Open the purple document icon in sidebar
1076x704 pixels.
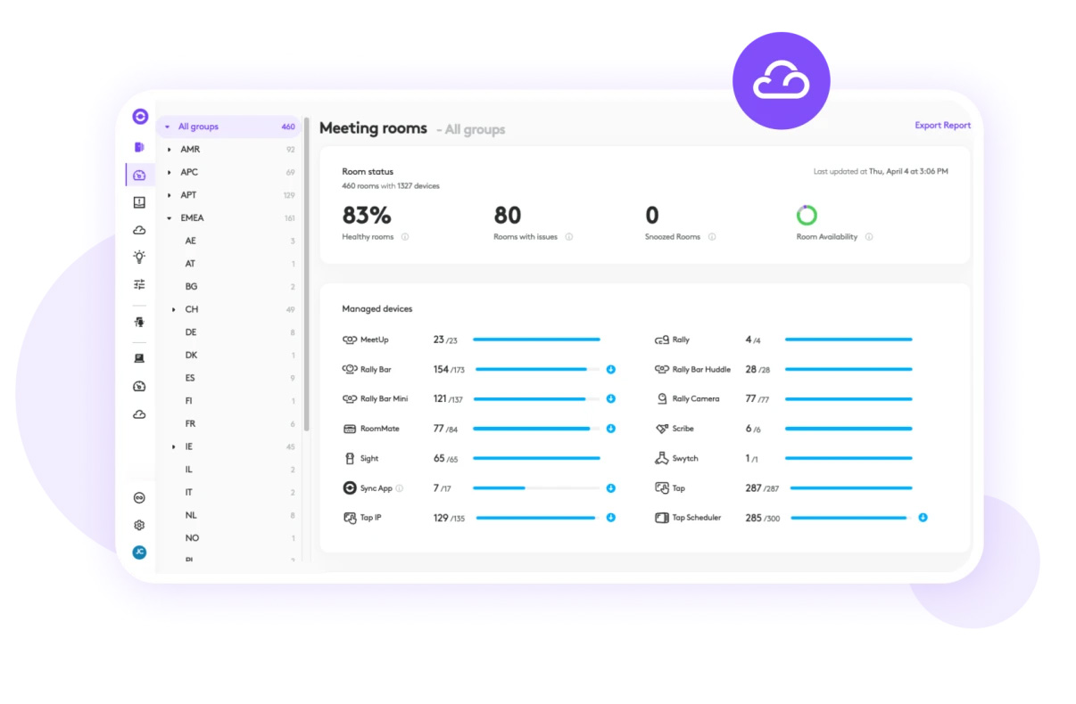pyautogui.click(x=139, y=147)
